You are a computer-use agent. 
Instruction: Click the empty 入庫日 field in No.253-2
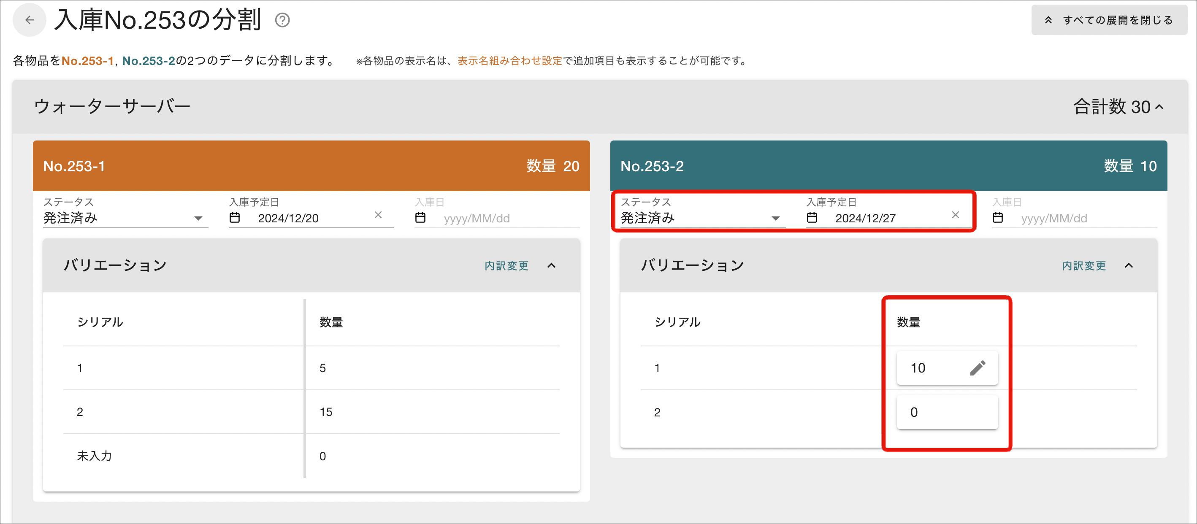pos(1074,218)
